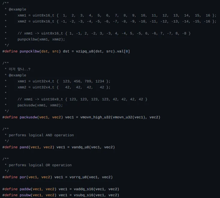Click 'performs logical OR operation' comment

pyautogui.click(x=40, y=165)
